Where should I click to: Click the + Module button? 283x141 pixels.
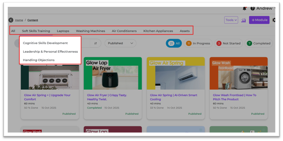259,20
